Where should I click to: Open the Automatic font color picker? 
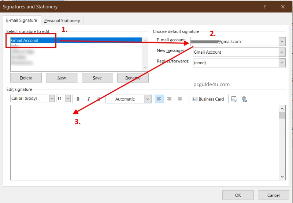tap(148, 99)
